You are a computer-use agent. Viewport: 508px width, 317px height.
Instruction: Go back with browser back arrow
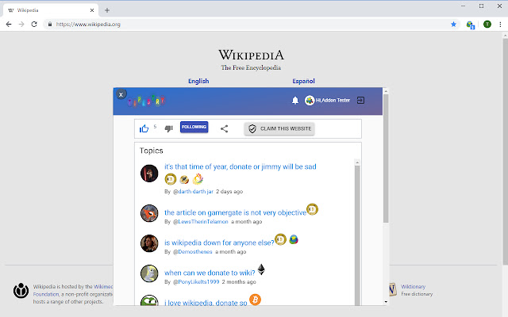pyautogui.click(x=9, y=25)
